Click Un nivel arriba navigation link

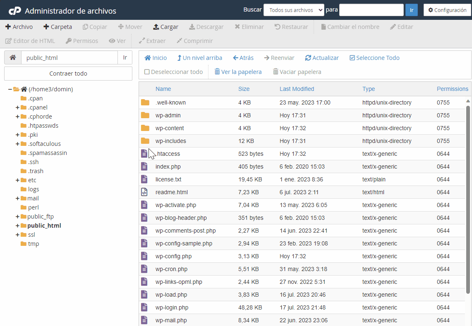(x=199, y=58)
